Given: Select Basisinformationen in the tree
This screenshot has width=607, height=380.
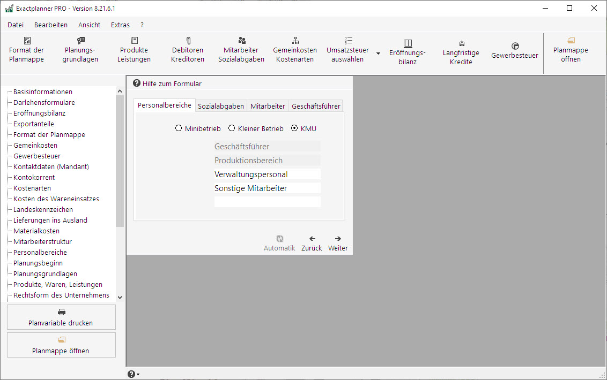Looking at the screenshot, I should 43,92.
